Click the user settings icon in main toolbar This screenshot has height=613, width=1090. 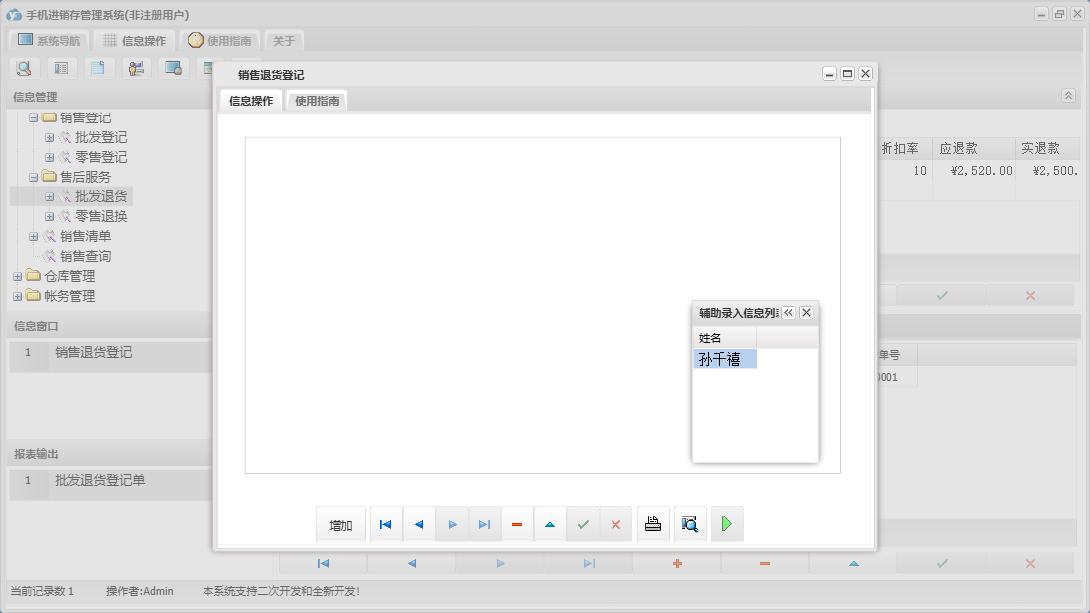pos(136,68)
